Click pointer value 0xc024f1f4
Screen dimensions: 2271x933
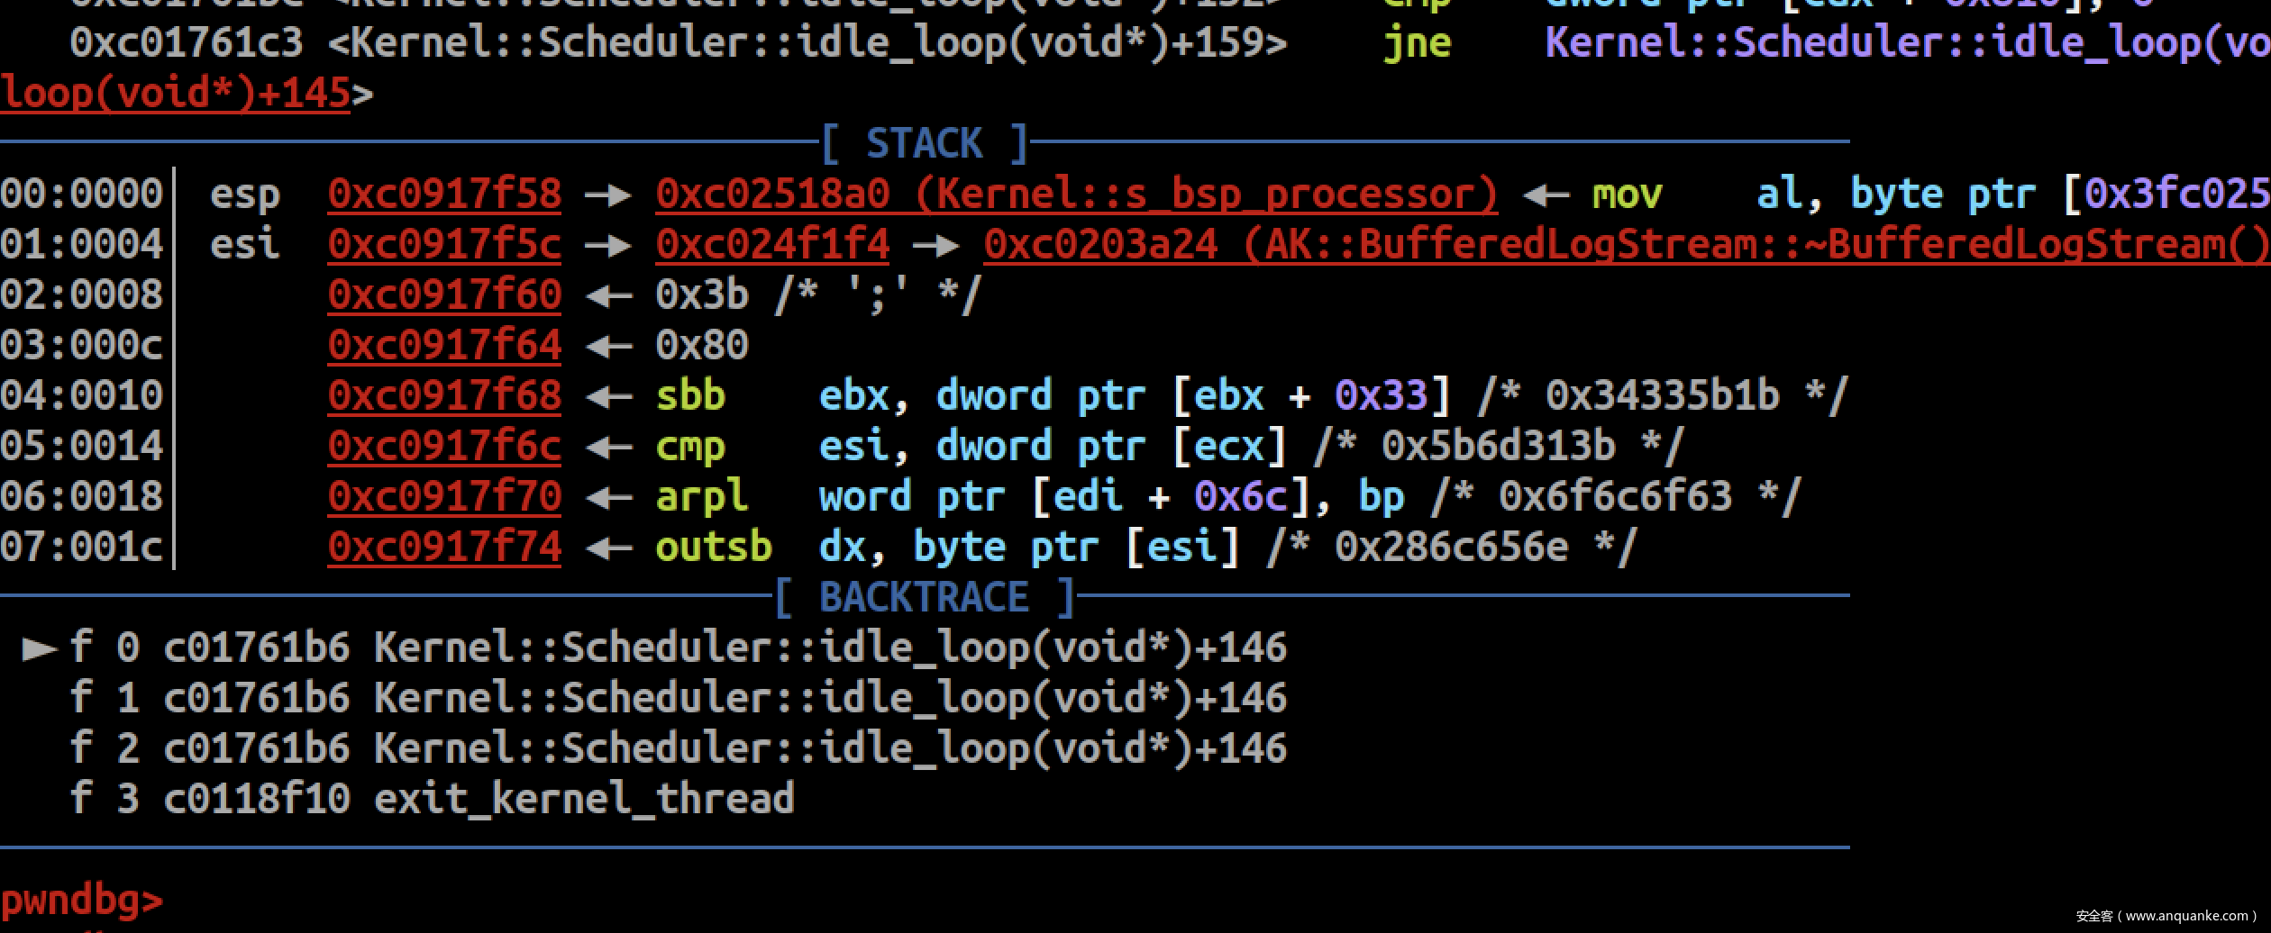point(772,245)
